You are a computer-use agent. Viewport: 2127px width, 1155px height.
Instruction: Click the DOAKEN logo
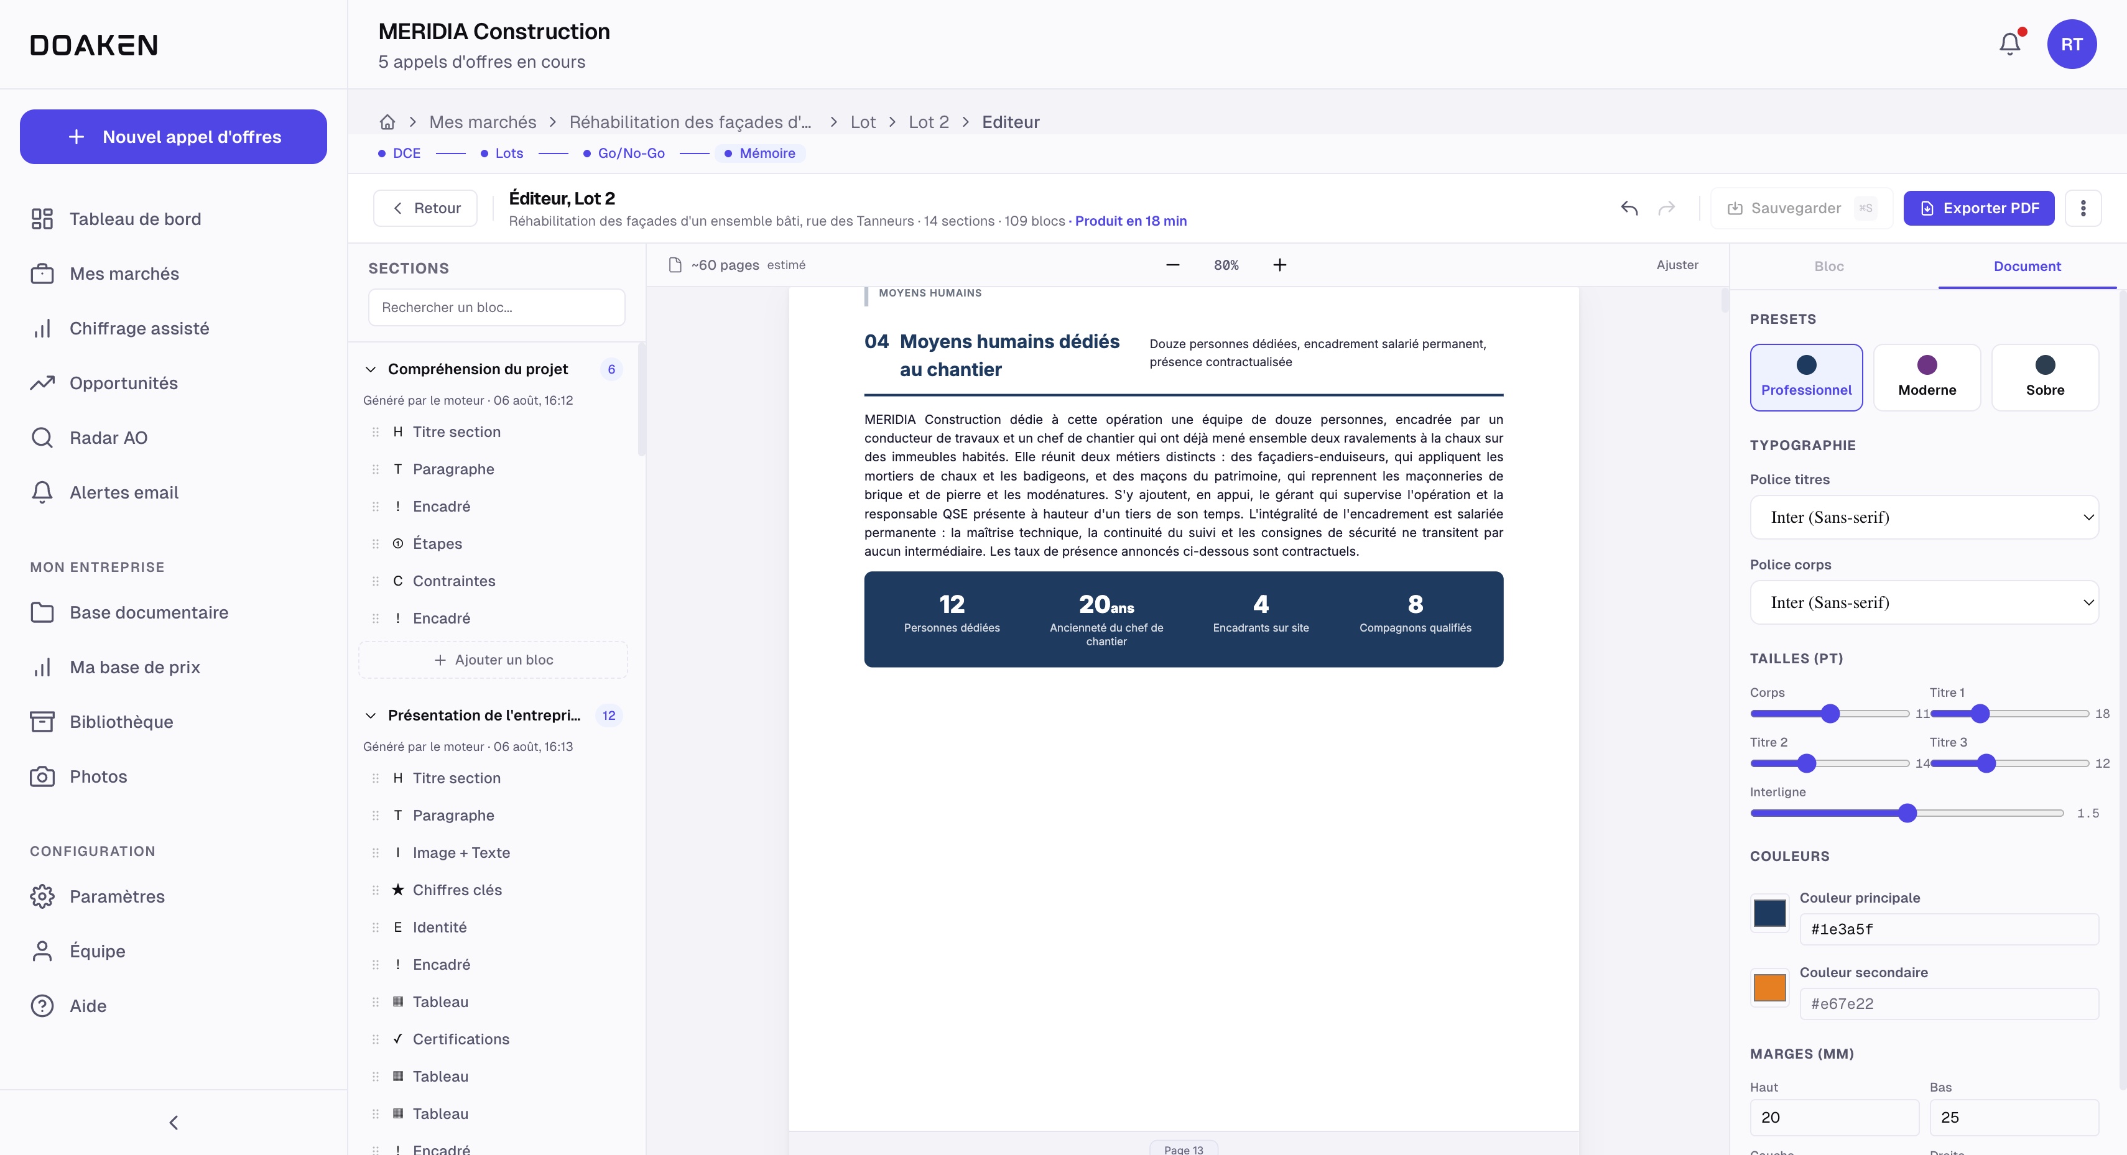[x=94, y=45]
